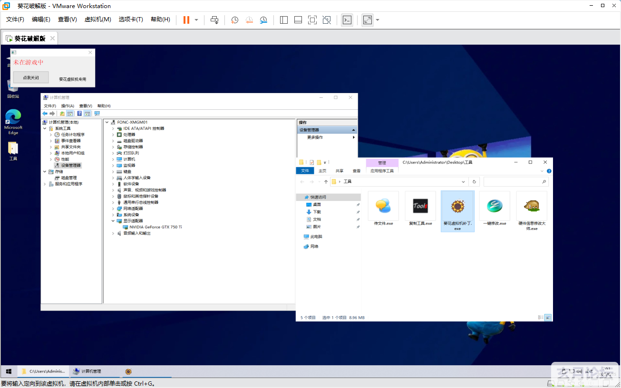Close the 葵花破解版 VM tab
This screenshot has height=388, width=621.
click(x=52, y=38)
